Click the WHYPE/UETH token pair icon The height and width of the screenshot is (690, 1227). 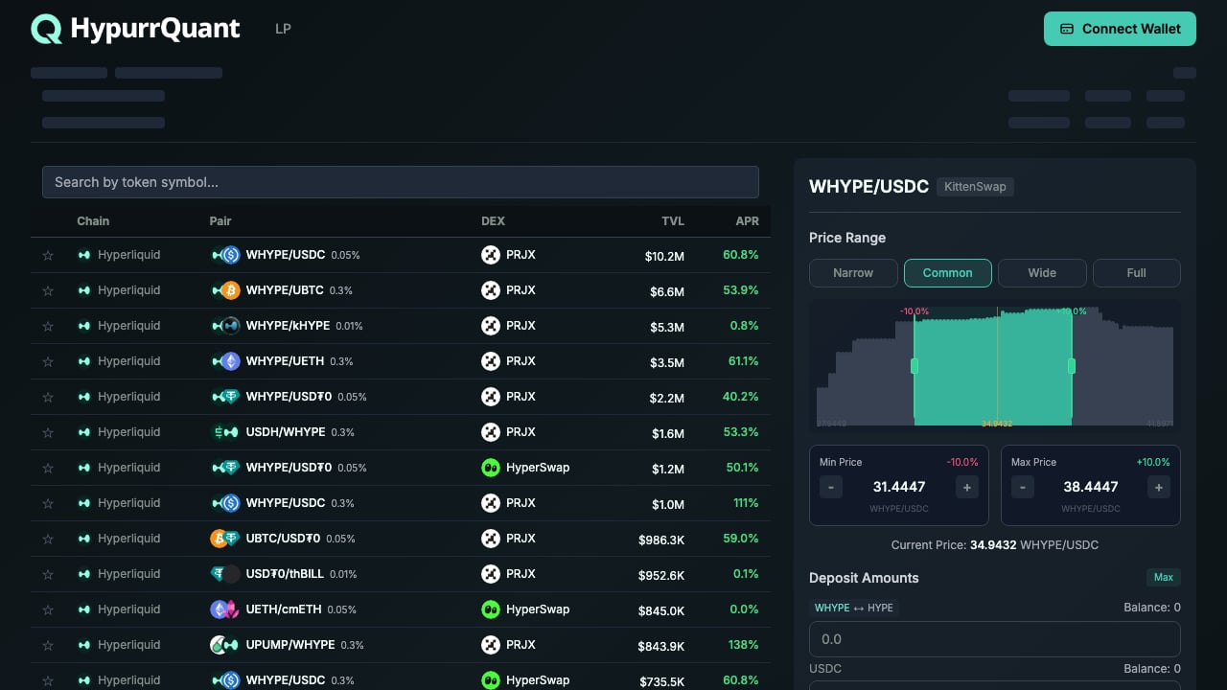tap(225, 361)
